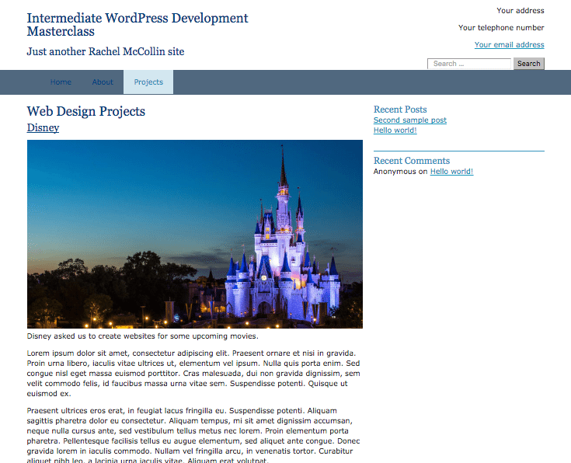Click the 'Your telephone number' text
The width and height of the screenshot is (571, 463).
tap(501, 28)
